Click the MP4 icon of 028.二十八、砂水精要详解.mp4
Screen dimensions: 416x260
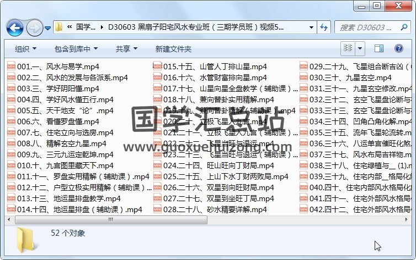(x=157, y=209)
